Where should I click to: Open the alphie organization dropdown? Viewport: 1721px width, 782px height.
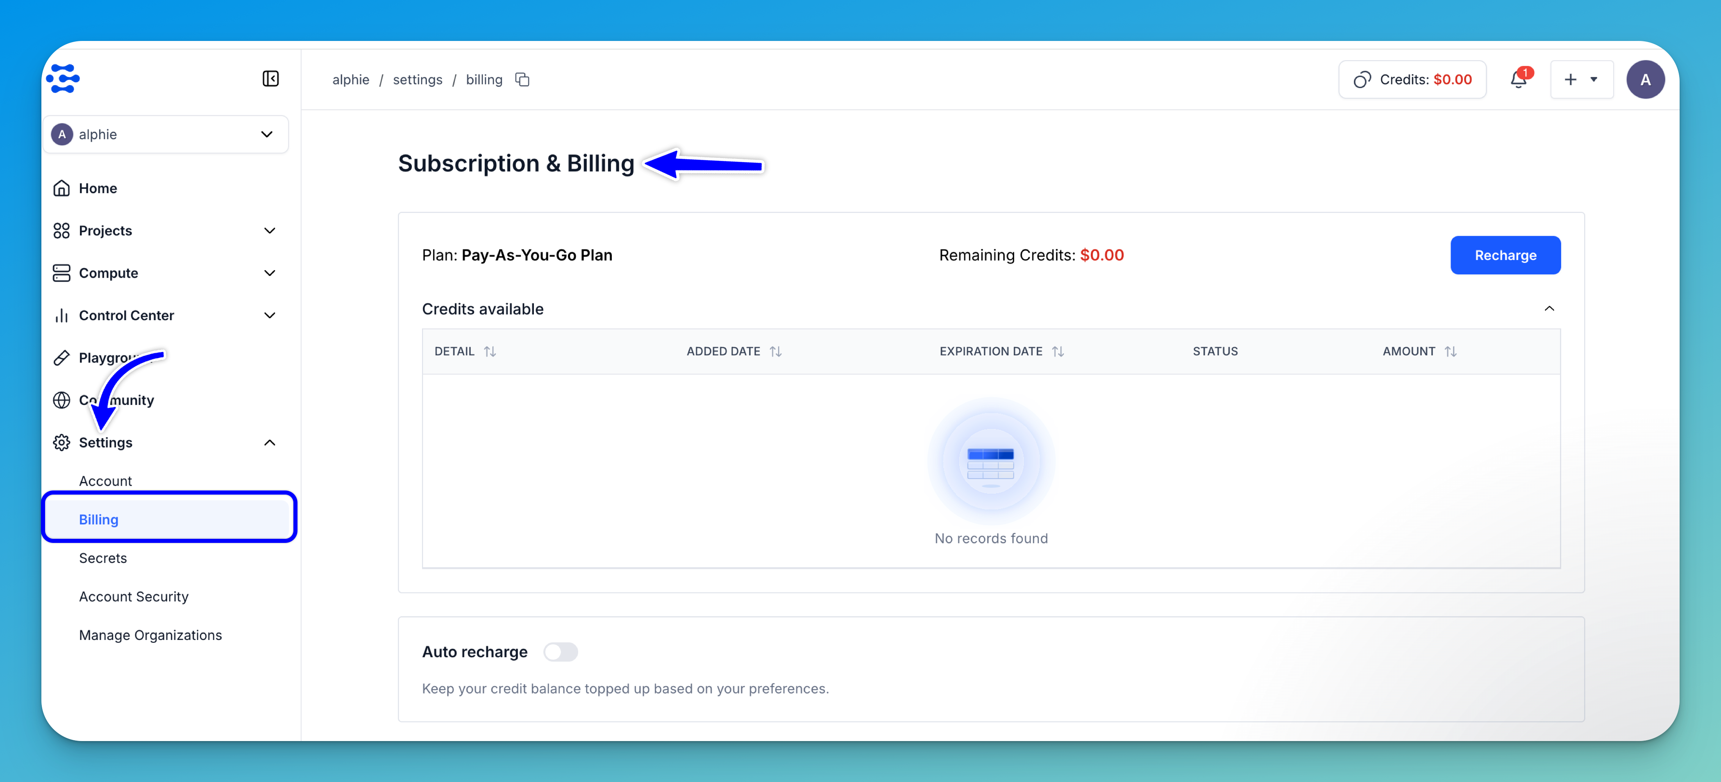166,134
